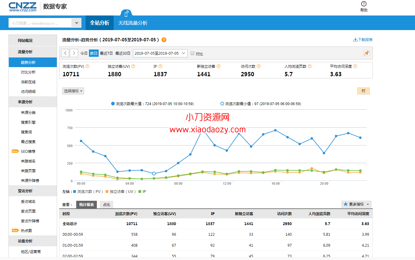The image size is (415, 260).
Task: Switch to 无线流量分析 tab
Action: click(133, 23)
